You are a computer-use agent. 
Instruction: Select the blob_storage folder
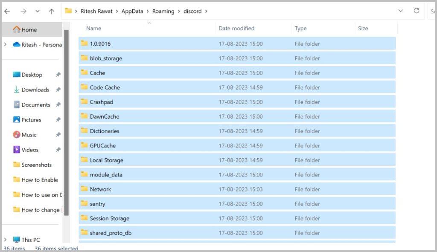coord(237,58)
